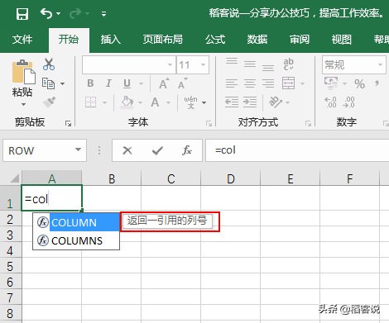
Task: Open the font name combo box
Action: coord(129,65)
